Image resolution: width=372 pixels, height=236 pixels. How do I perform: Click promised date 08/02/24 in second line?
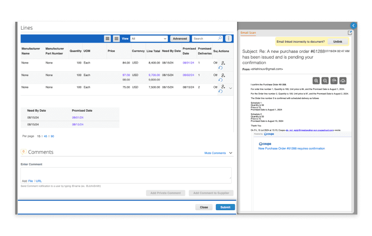[x=188, y=75]
